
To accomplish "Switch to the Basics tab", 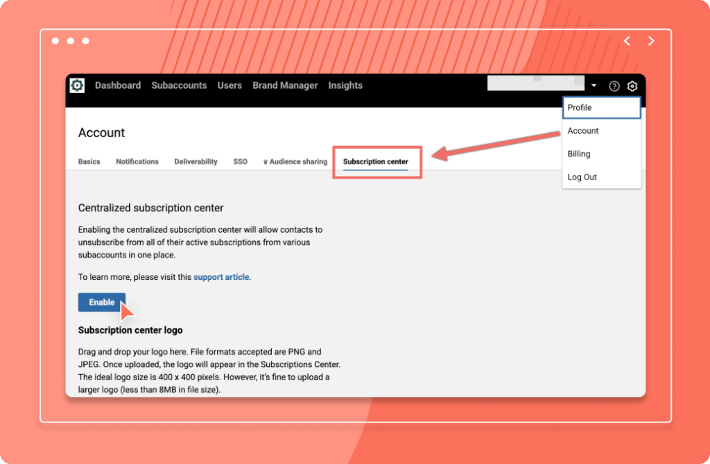I will [89, 161].
